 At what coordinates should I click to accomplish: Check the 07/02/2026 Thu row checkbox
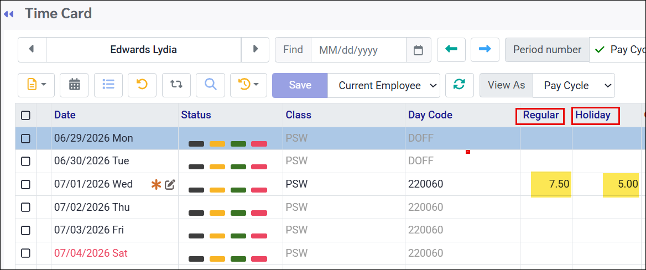(25, 207)
